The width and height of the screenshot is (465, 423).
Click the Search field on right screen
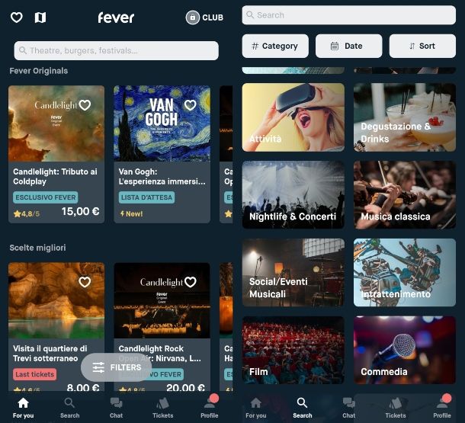click(x=349, y=15)
